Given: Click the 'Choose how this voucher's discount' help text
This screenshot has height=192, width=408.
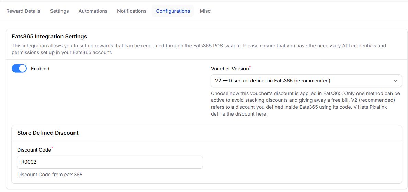Looking at the screenshot, I should [x=305, y=104].
